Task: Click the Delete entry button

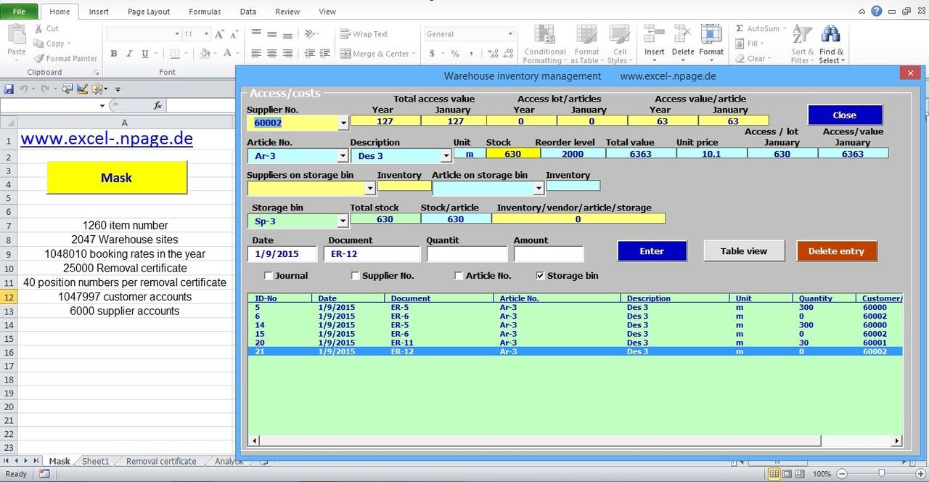Action: click(x=836, y=251)
